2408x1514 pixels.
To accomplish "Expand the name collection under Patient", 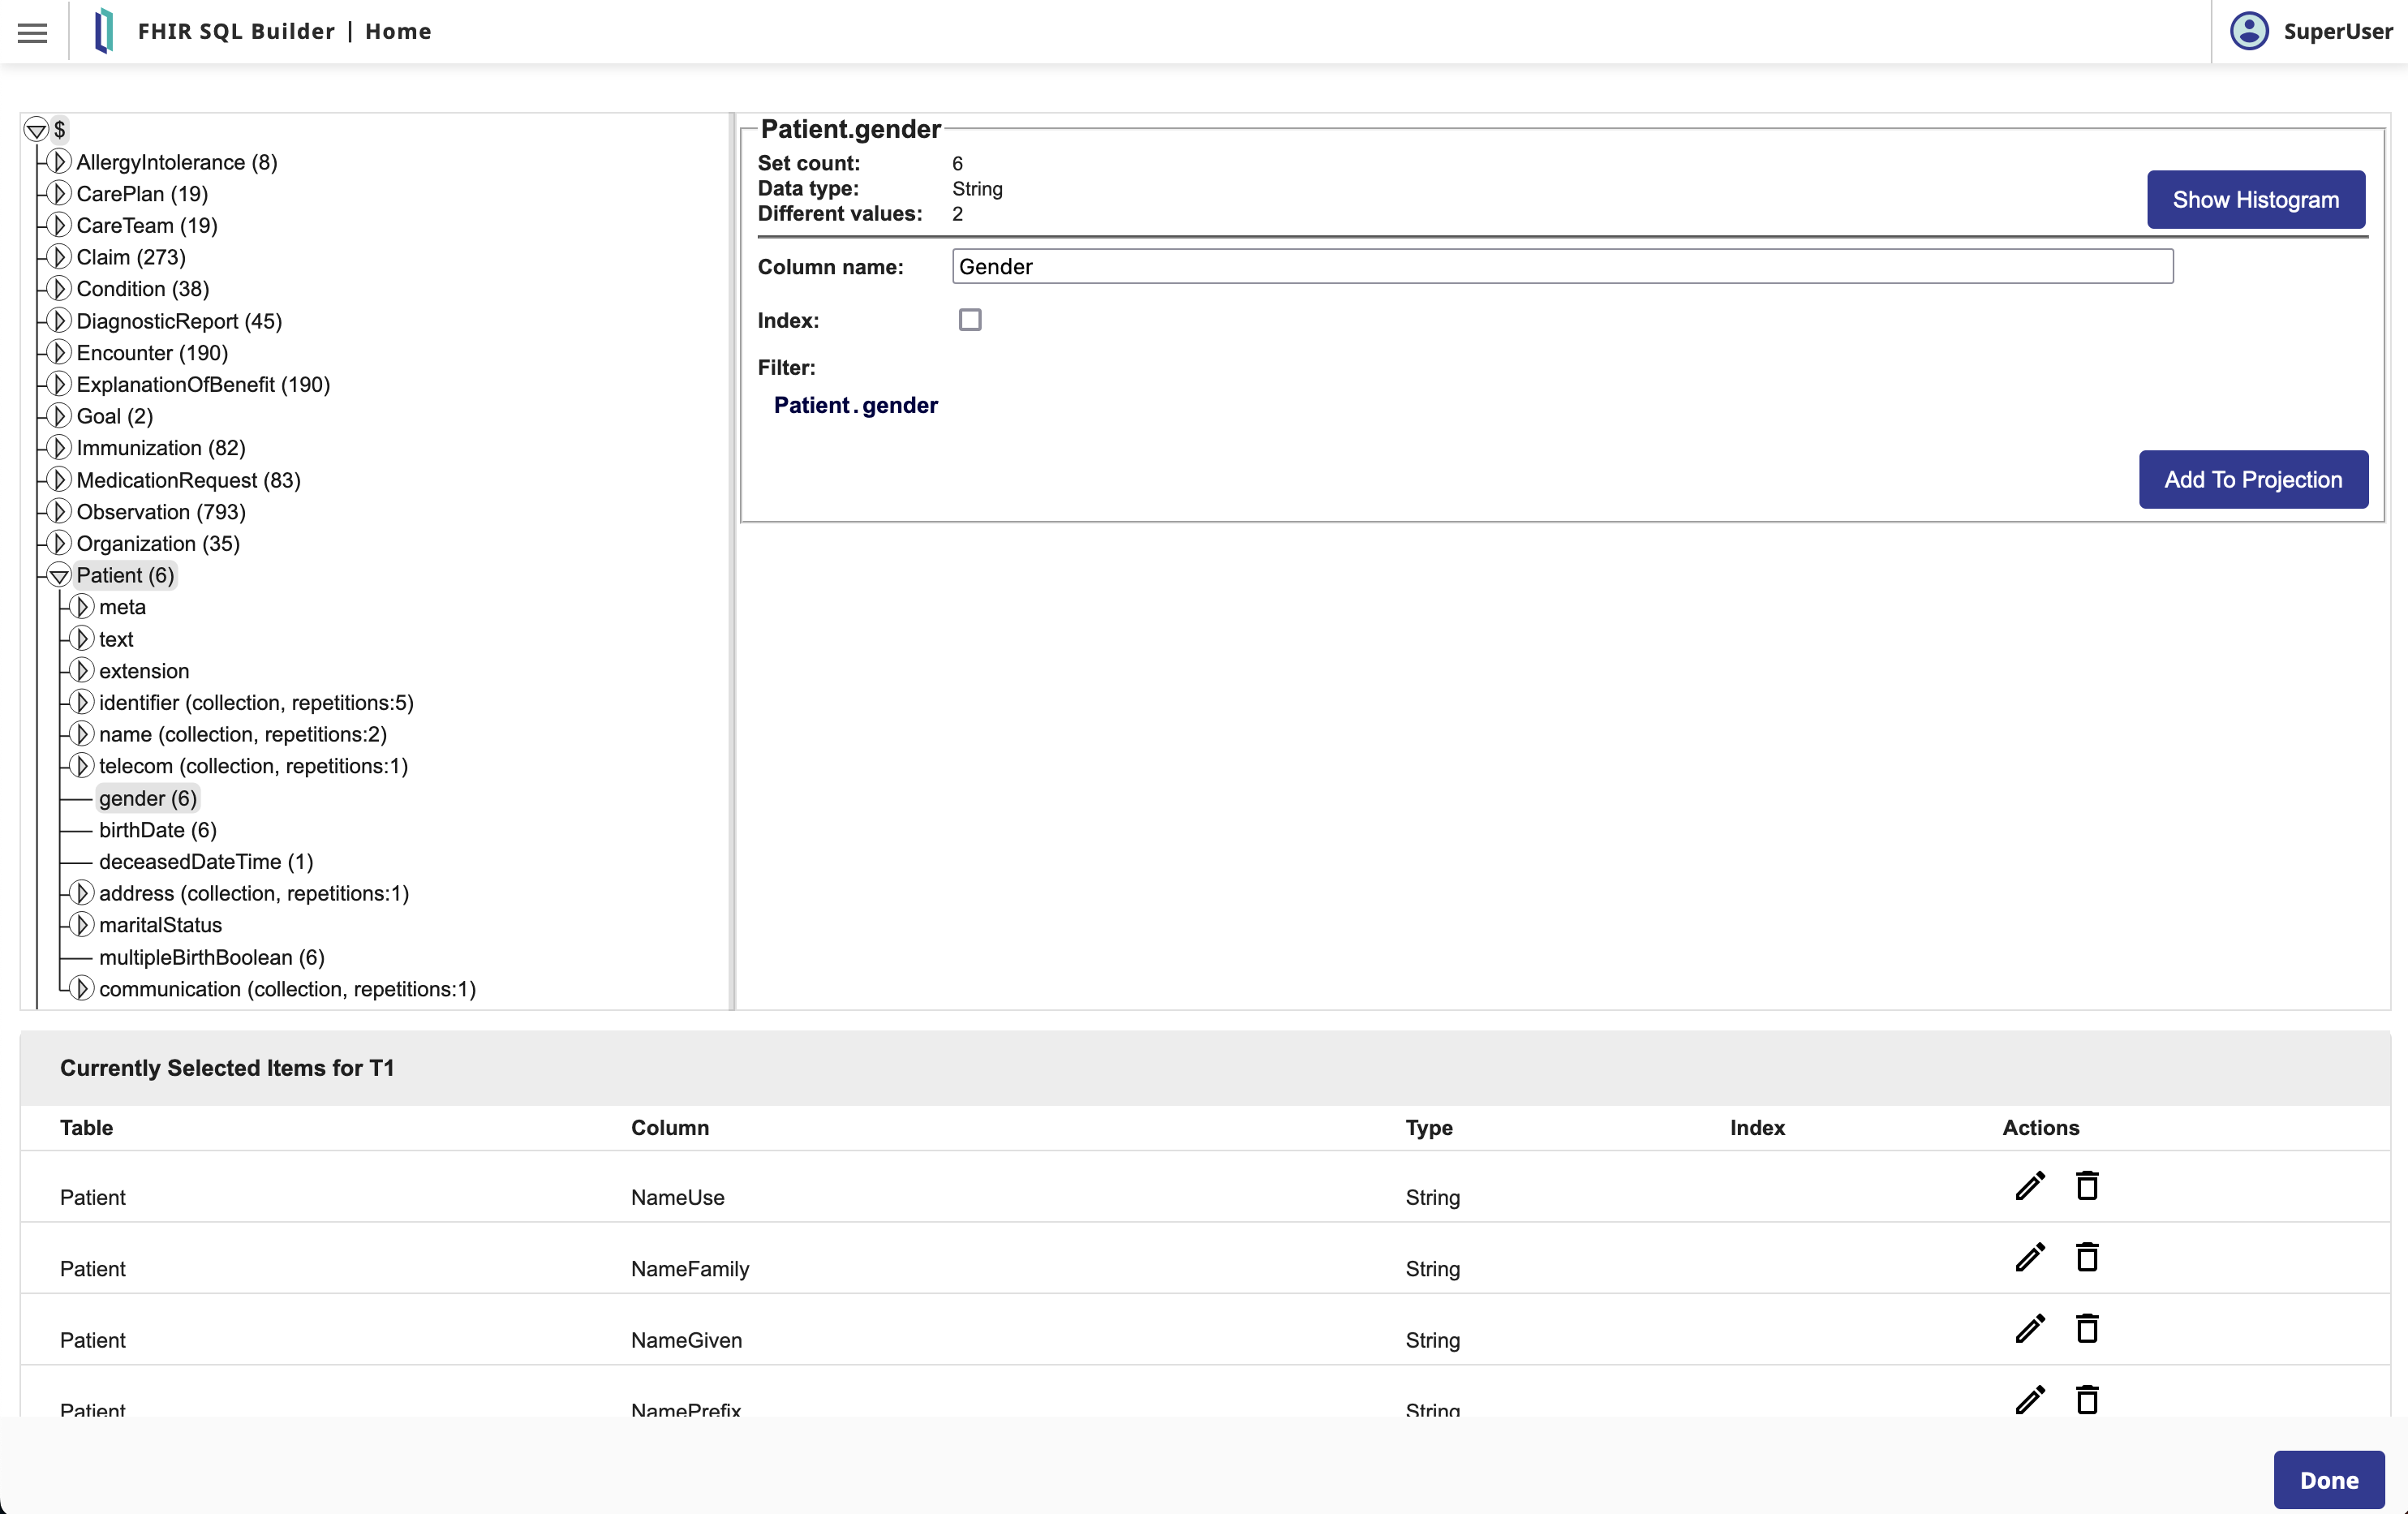I will point(83,734).
